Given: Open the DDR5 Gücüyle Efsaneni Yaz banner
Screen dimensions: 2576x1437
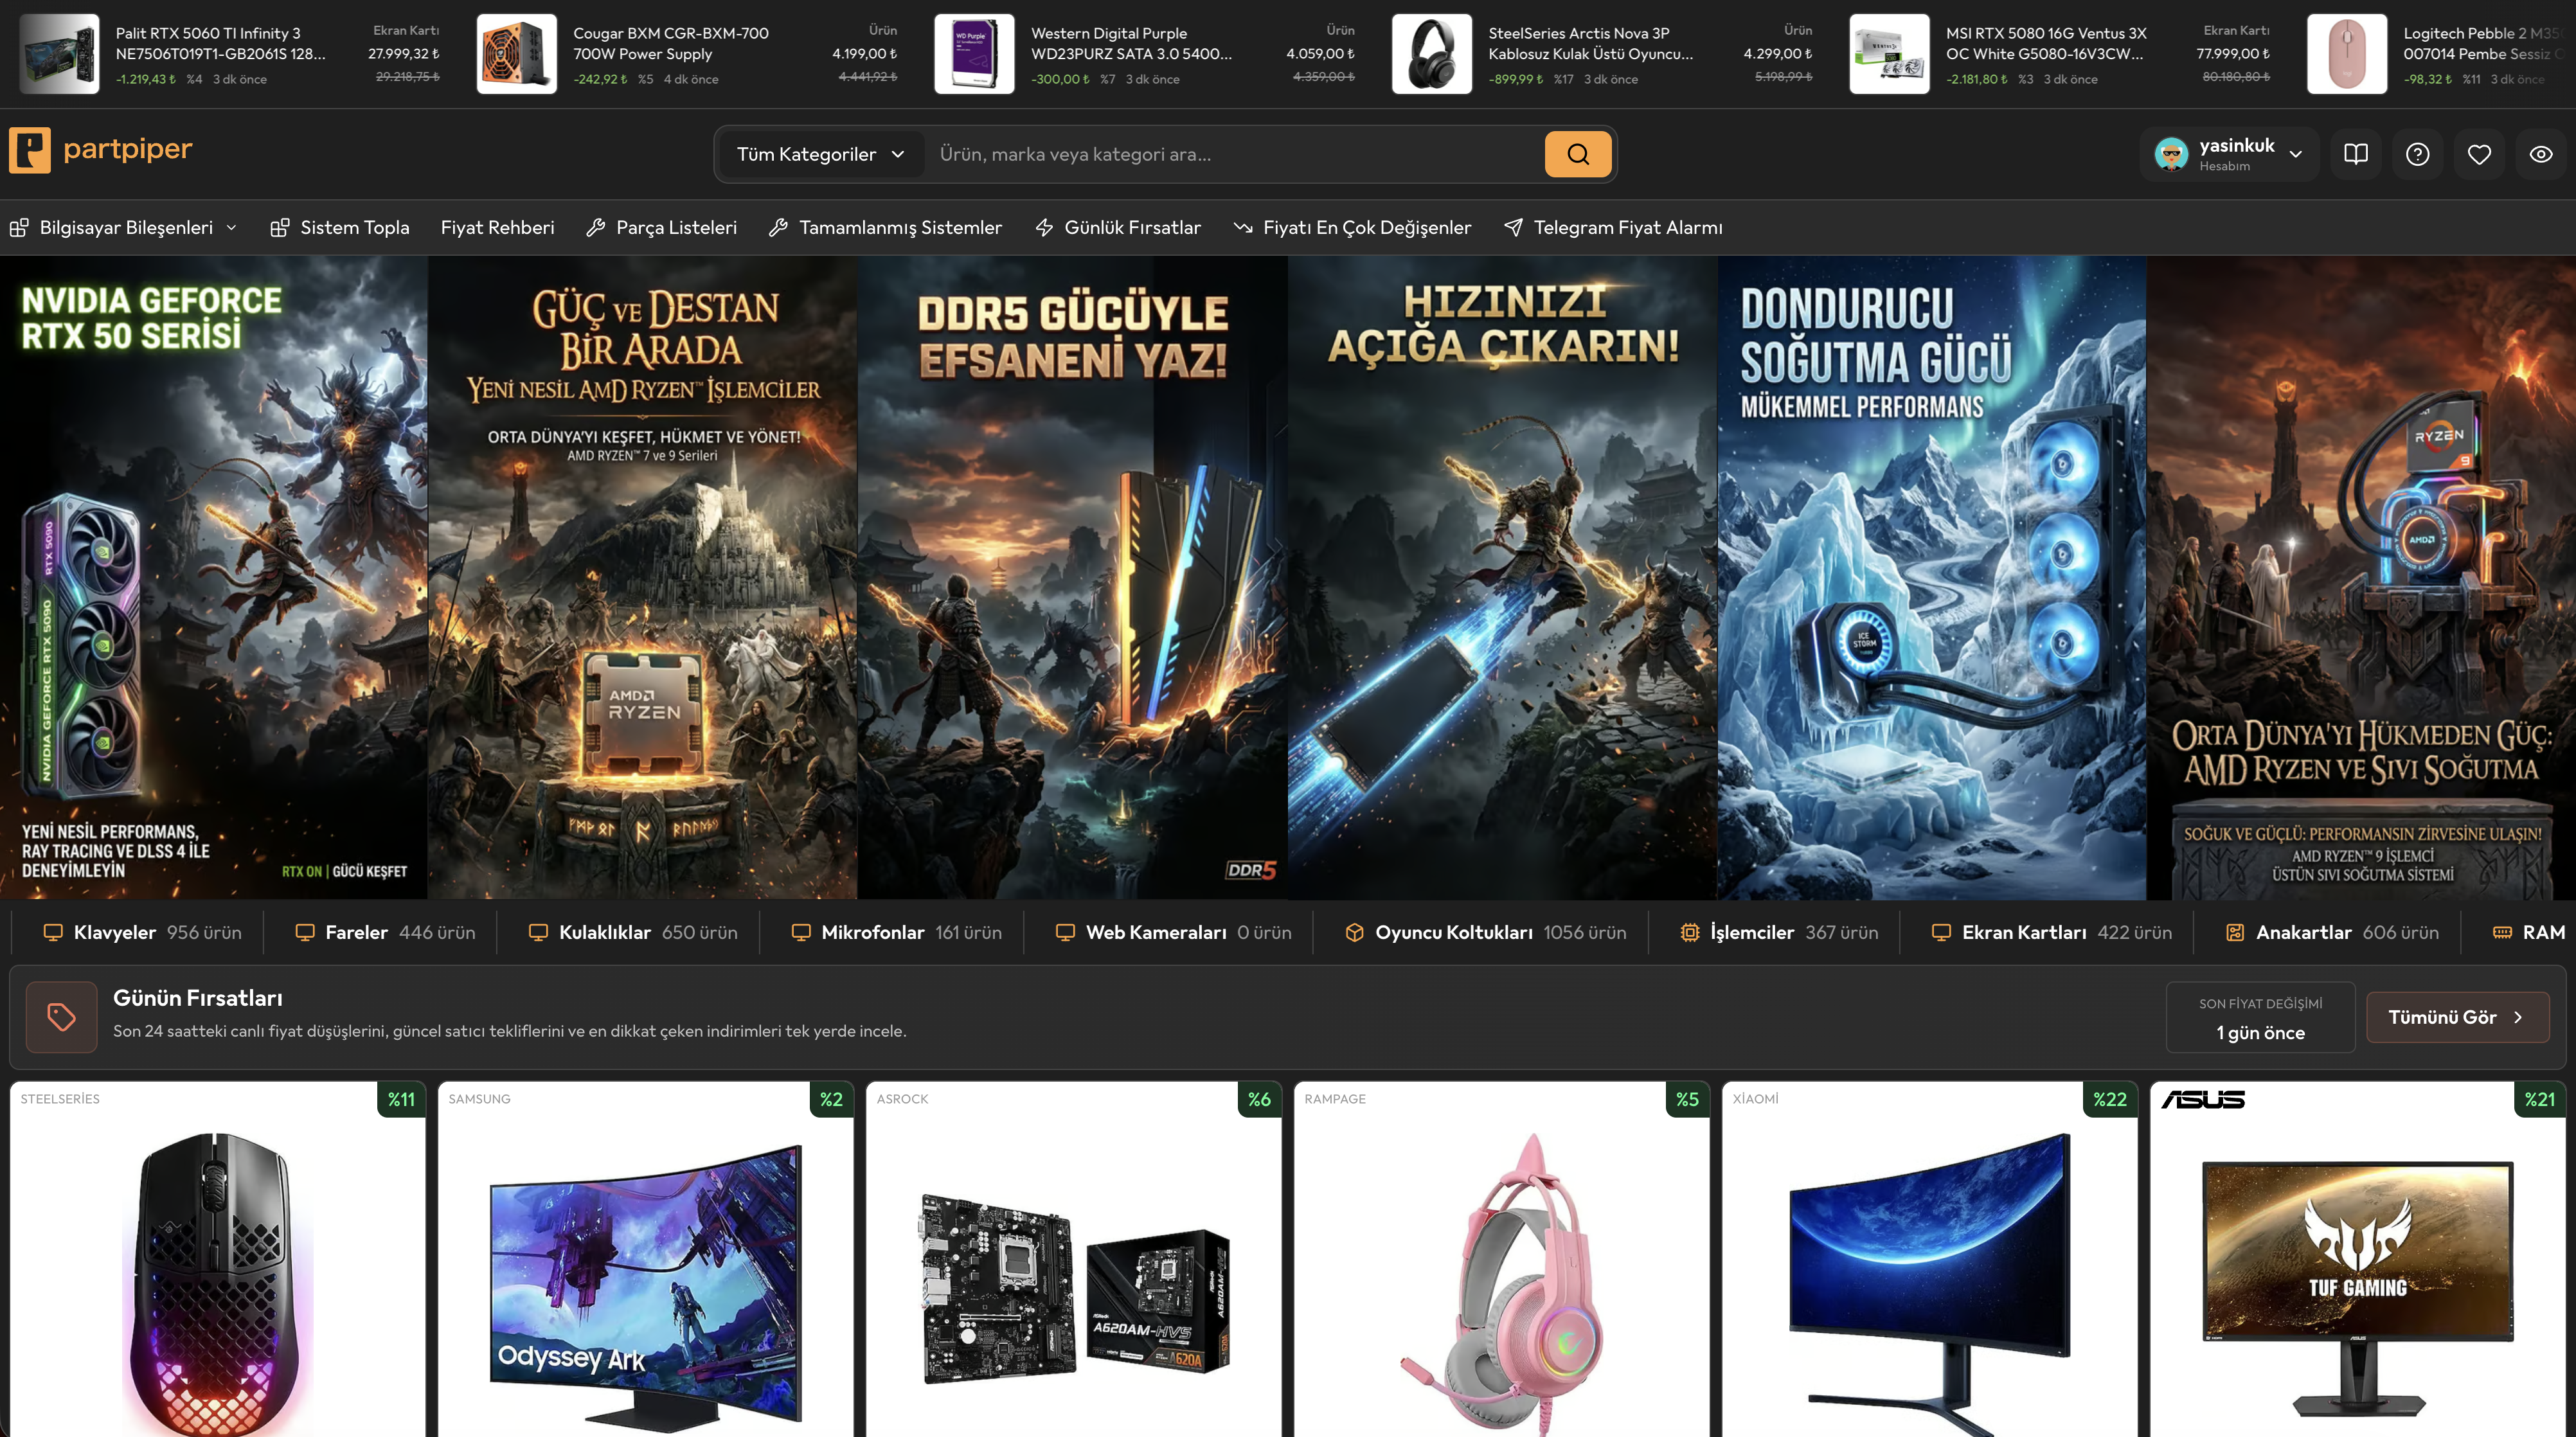Looking at the screenshot, I should (x=1072, y=577).
